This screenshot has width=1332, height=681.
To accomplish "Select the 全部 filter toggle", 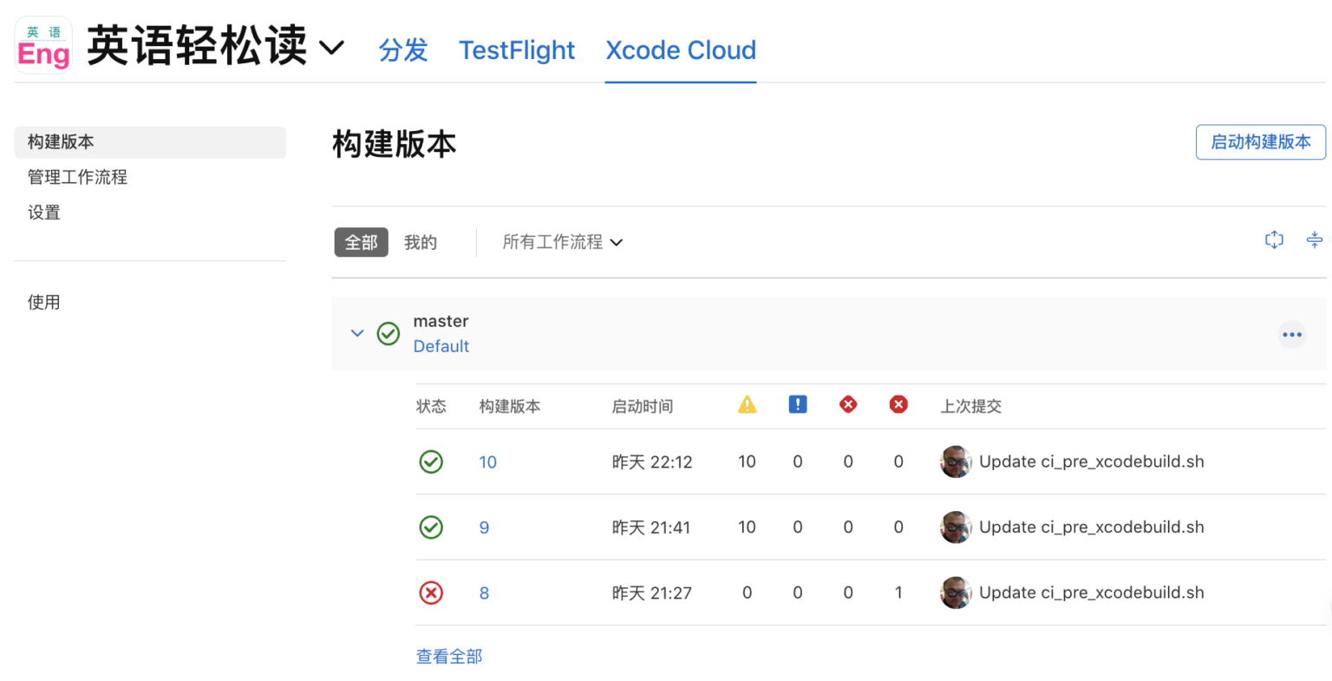I will (361, 242).
